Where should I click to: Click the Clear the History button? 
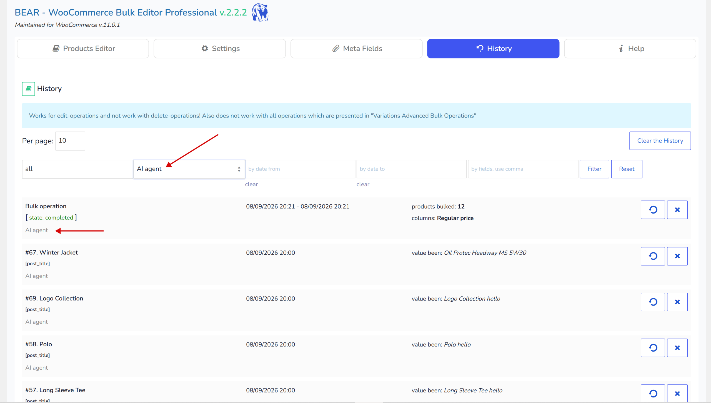tap(660, 141)
